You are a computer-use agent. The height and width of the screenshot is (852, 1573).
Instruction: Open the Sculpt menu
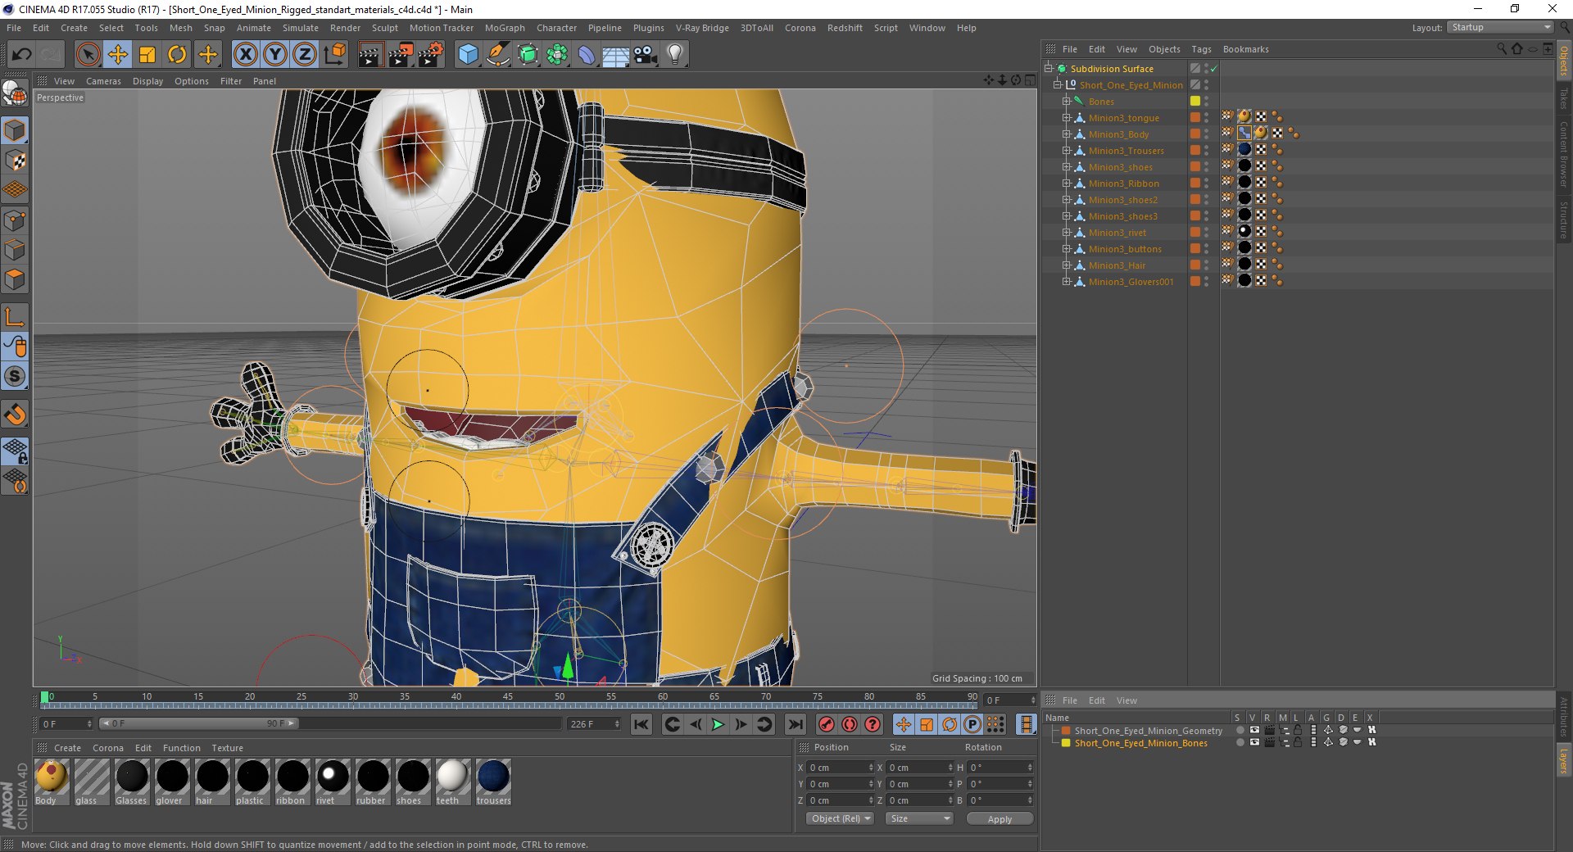384,28
